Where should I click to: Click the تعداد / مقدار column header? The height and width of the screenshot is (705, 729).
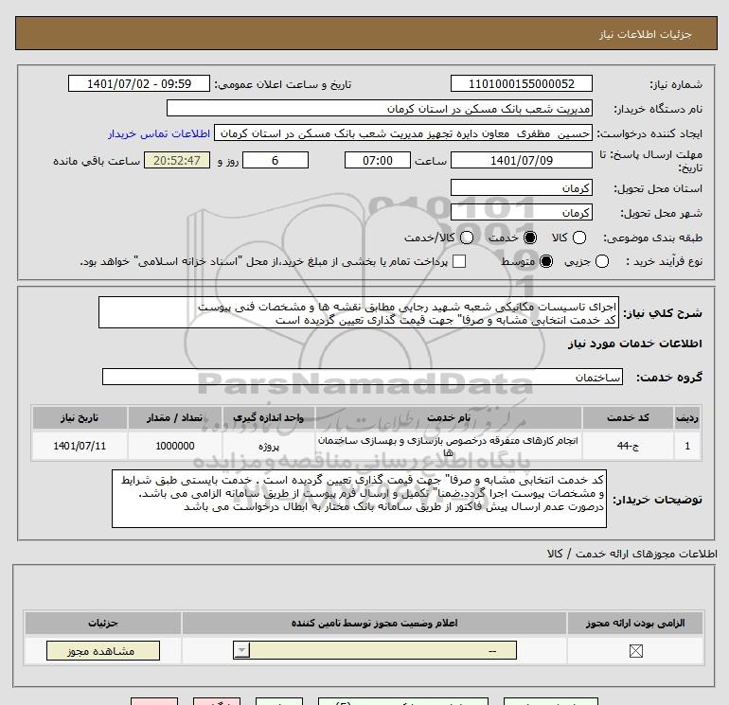pyautogui.click(x=175, y=417)
